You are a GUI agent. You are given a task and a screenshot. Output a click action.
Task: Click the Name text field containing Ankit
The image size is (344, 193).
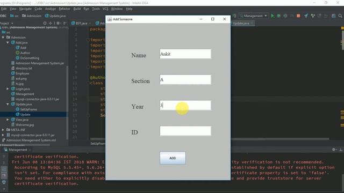point(185,54)
